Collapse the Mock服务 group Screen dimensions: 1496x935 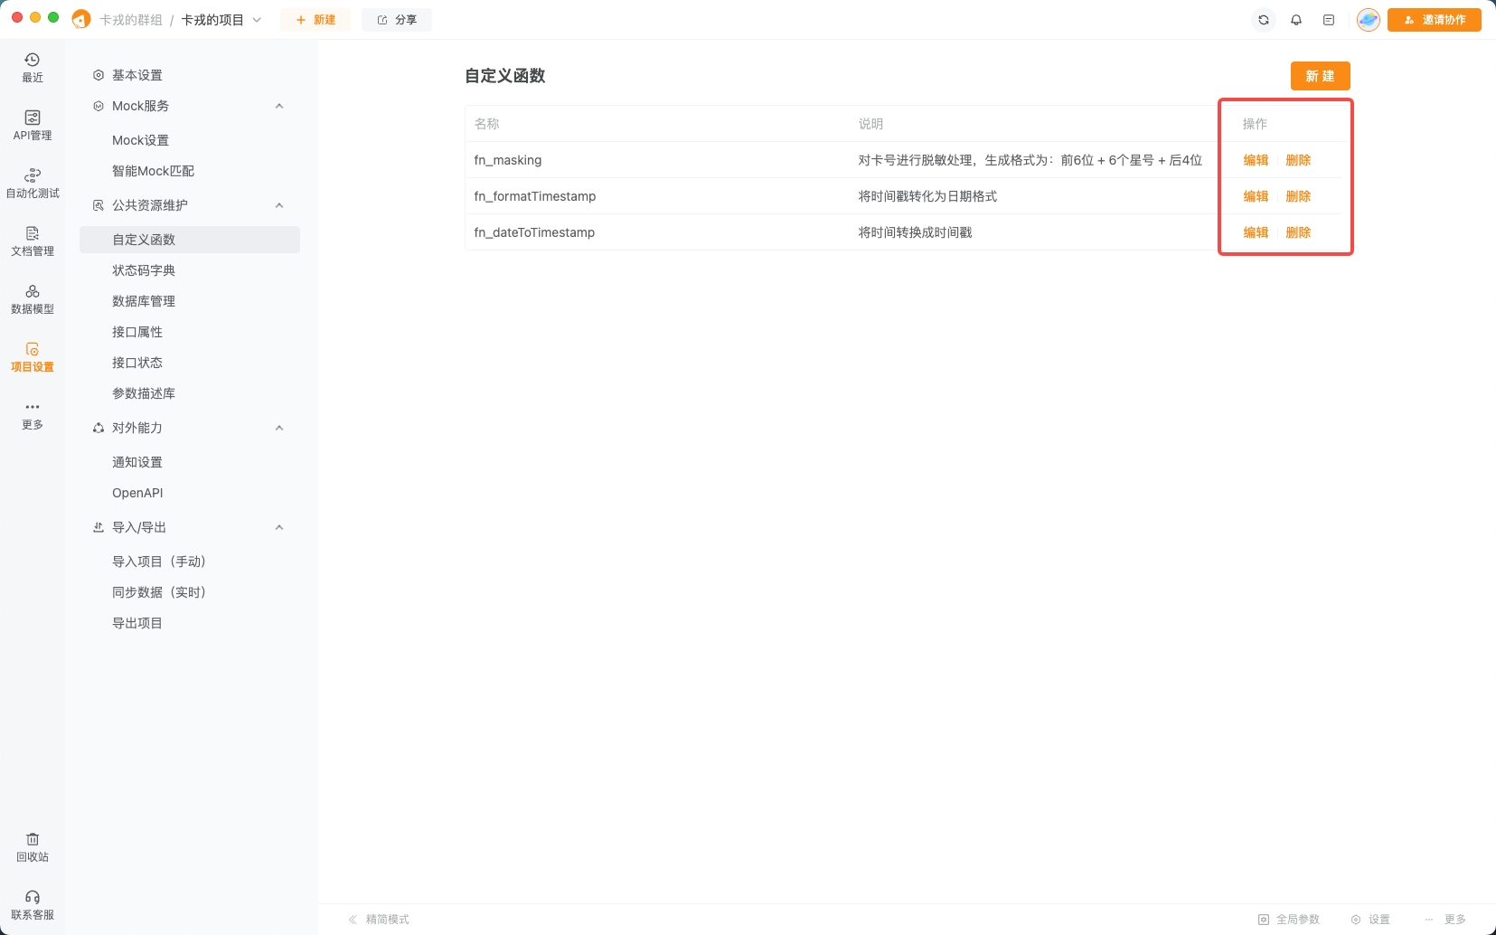point(279,106)
